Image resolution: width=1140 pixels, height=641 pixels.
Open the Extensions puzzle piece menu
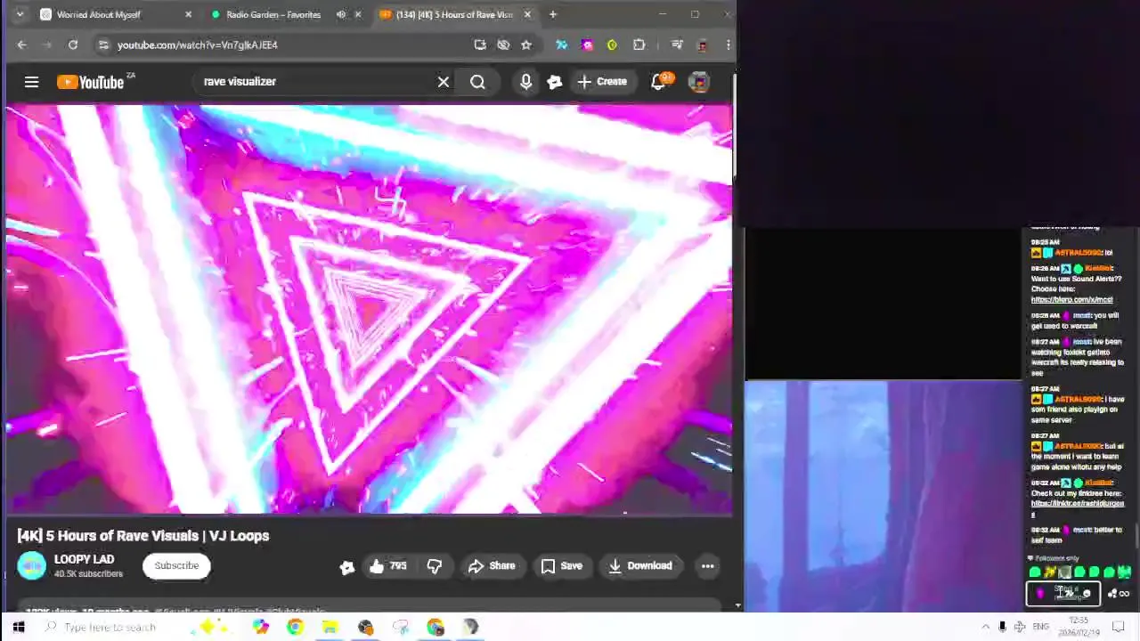tap(639, 45)
